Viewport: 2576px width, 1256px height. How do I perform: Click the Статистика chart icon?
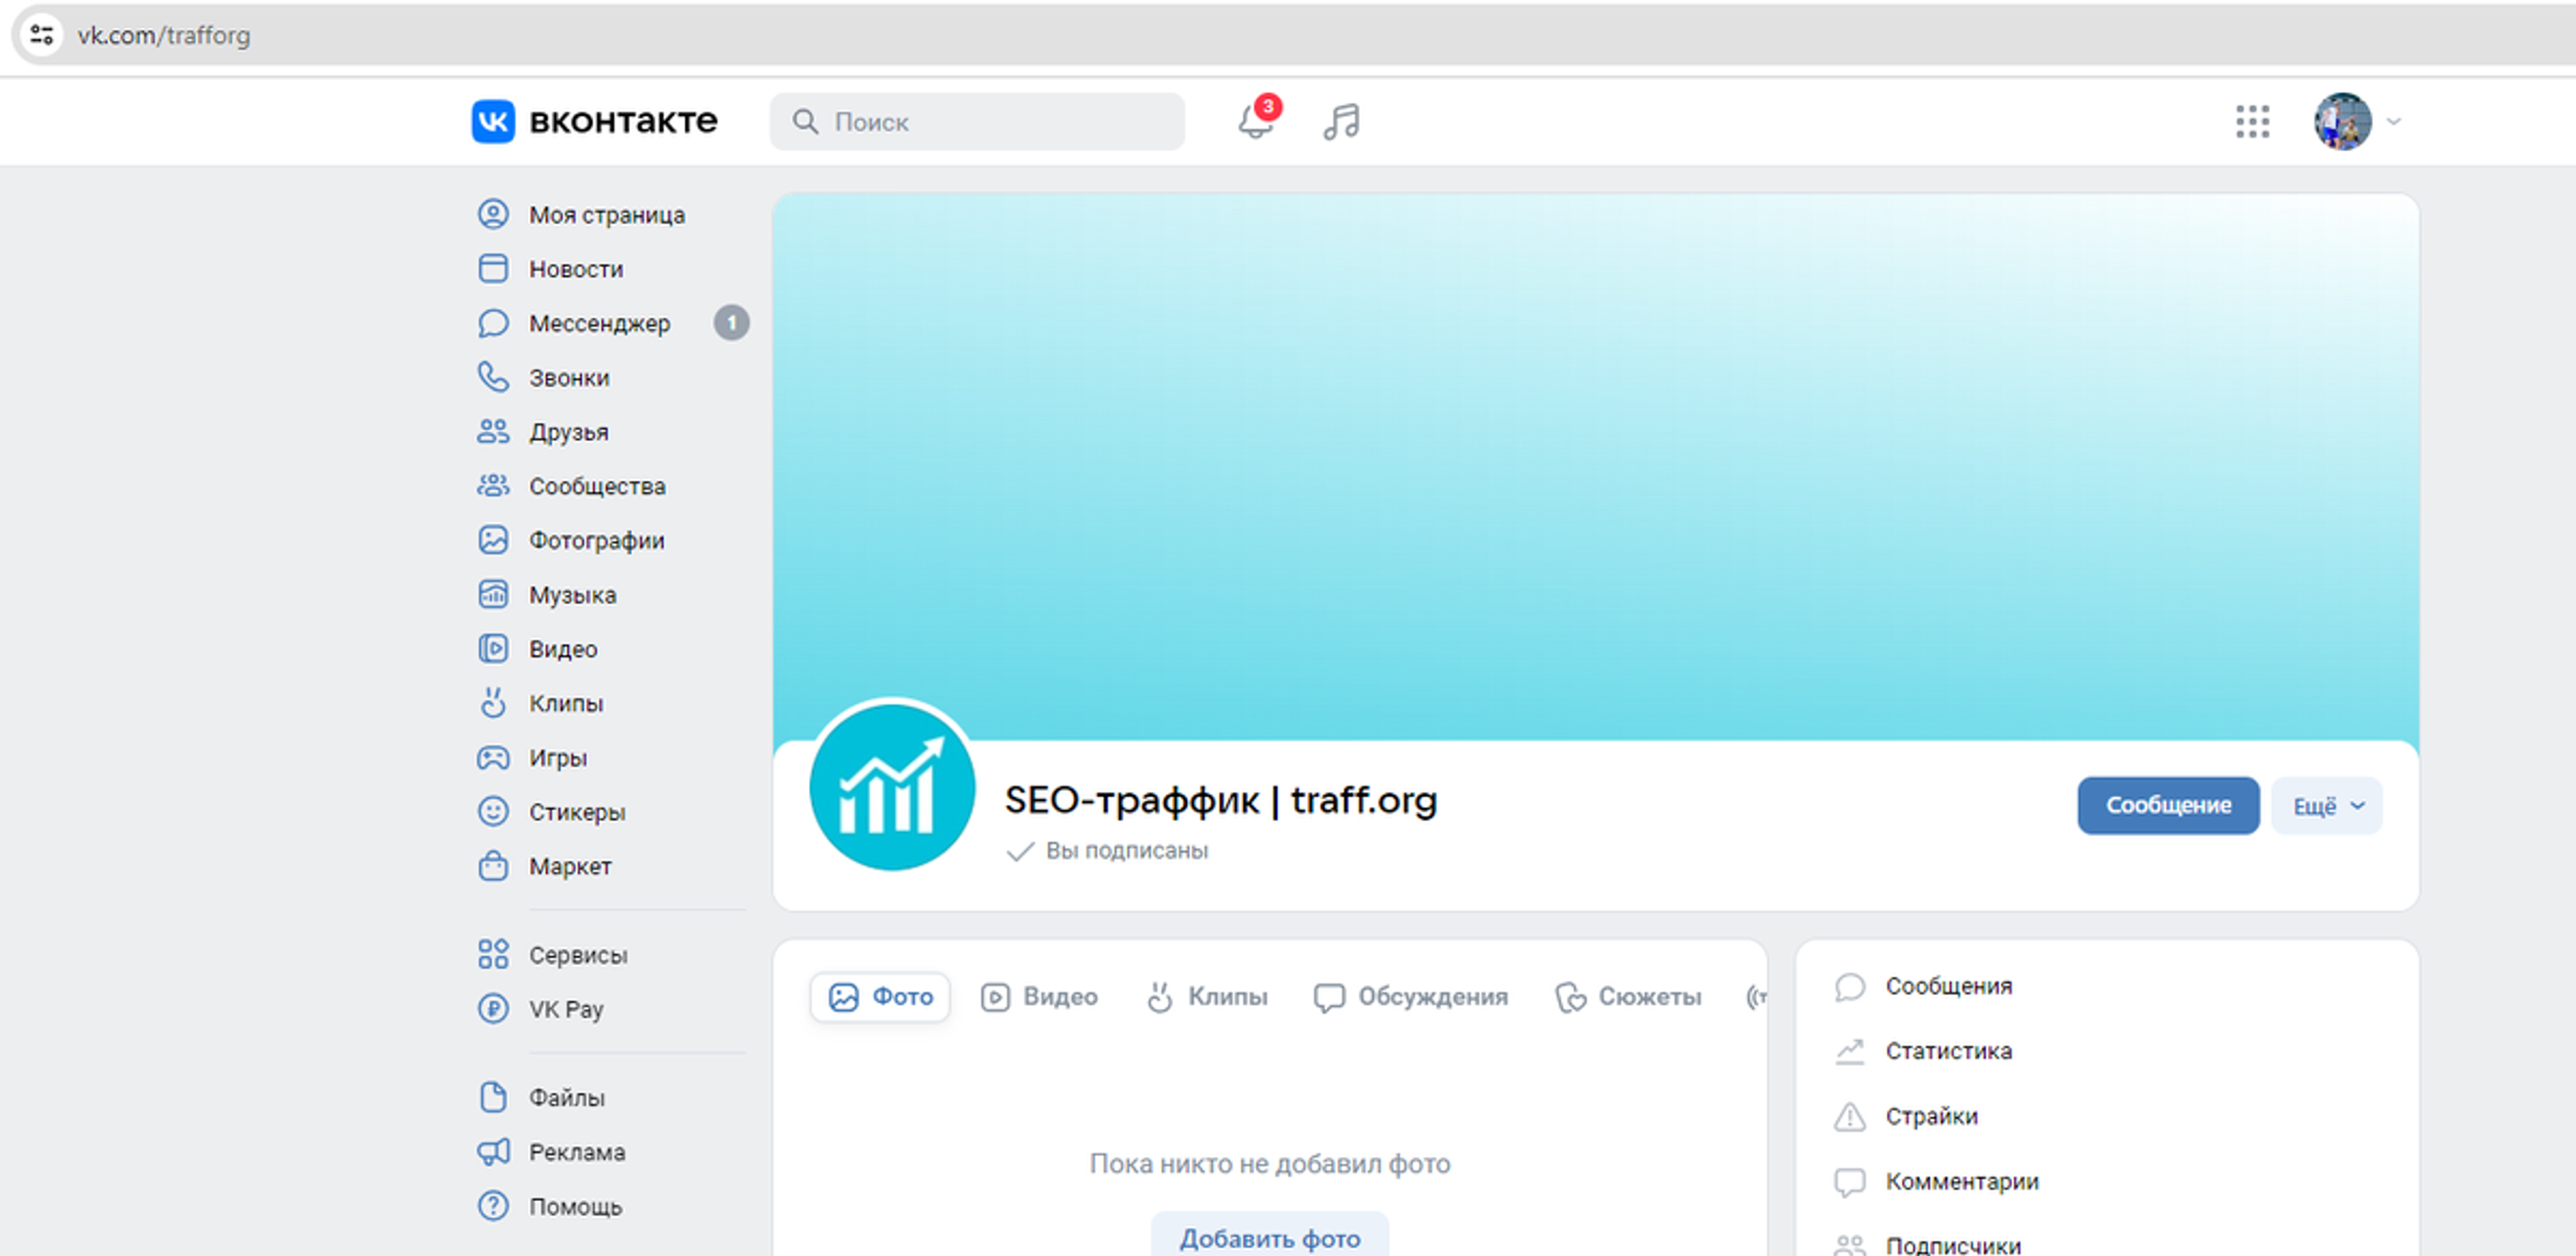click(x=1850, y=1051)
